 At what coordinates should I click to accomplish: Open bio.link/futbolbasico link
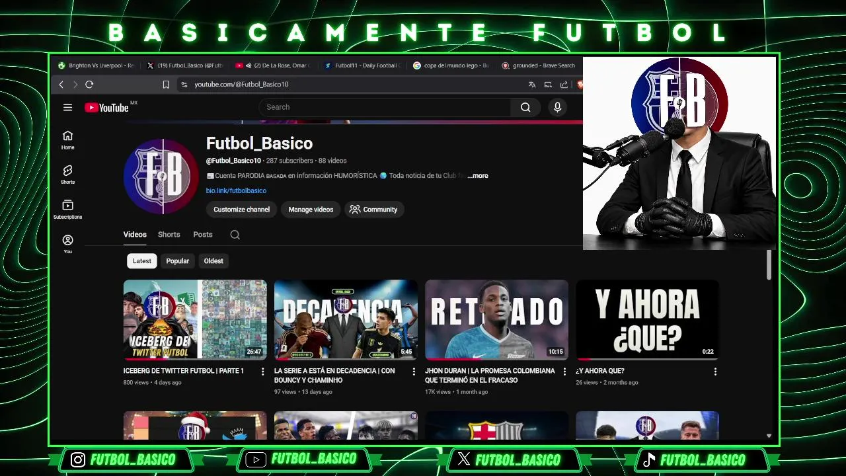point(236,190)
